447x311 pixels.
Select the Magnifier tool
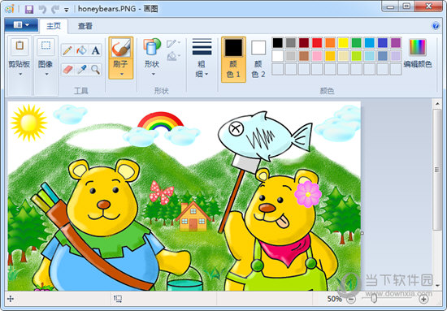tap(96, 69)
